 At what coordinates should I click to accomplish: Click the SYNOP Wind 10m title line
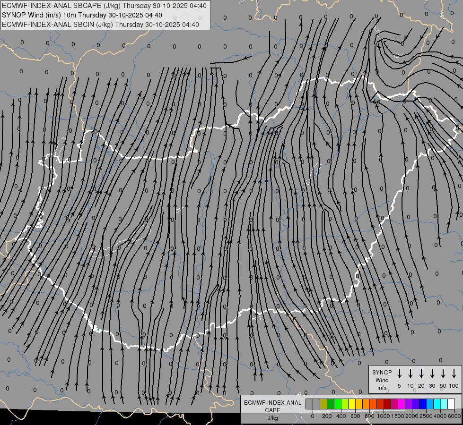click(82, 15)
